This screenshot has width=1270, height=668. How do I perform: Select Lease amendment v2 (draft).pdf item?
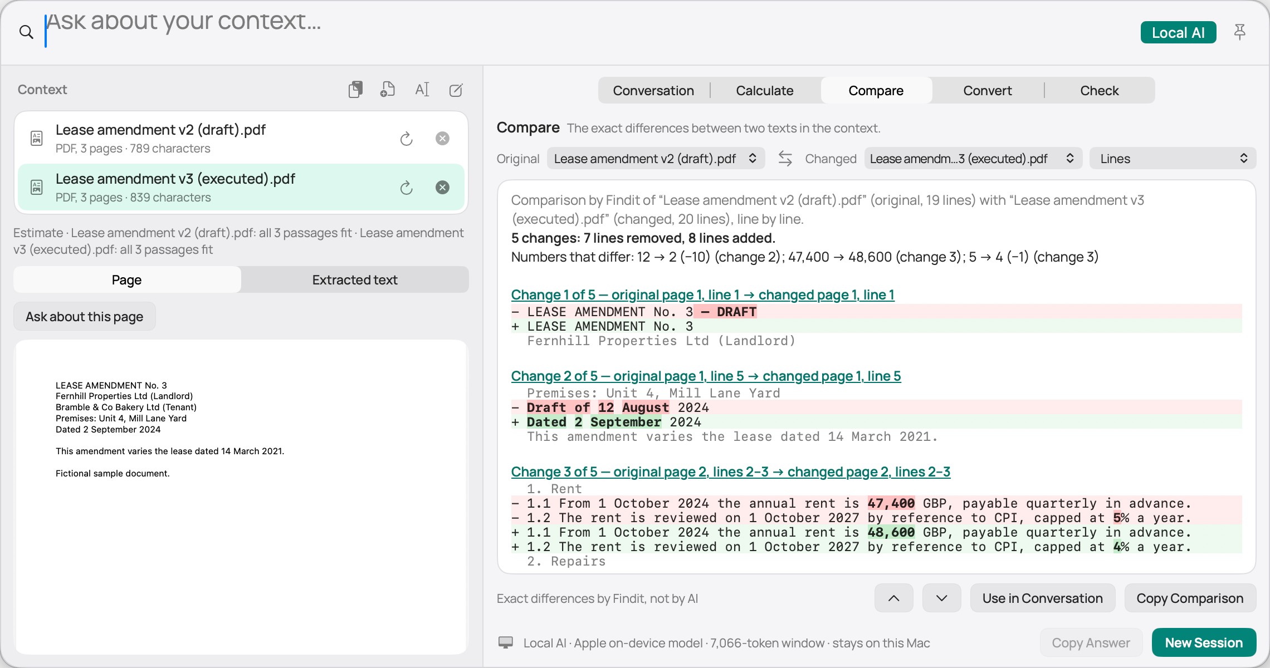point(241,139)
